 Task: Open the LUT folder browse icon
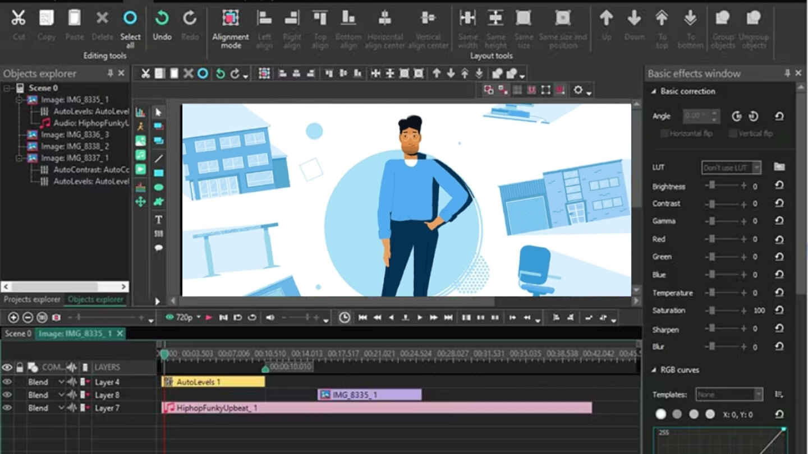[x=779, y=167]
